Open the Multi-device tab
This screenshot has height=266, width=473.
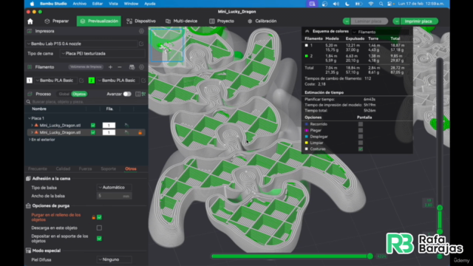pyautogui.click(x=181, y=21)
